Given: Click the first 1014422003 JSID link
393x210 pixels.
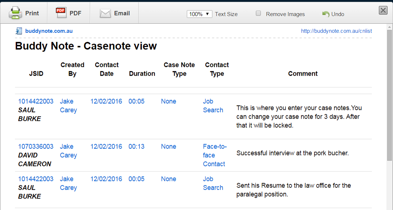Looking at the screenshot, I should click(36, 101).
